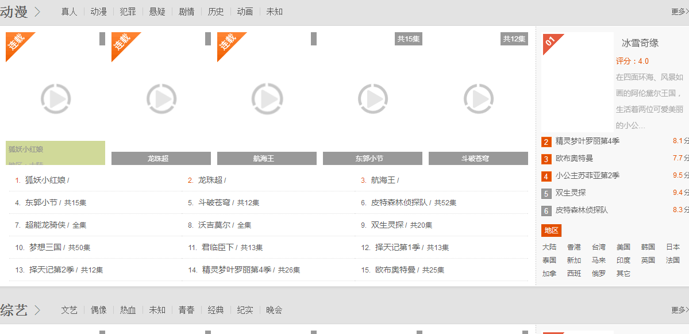Click the 斗破苍穹 title bar under thumbnail
Screen dimensions: 689x334
[478, 158]
